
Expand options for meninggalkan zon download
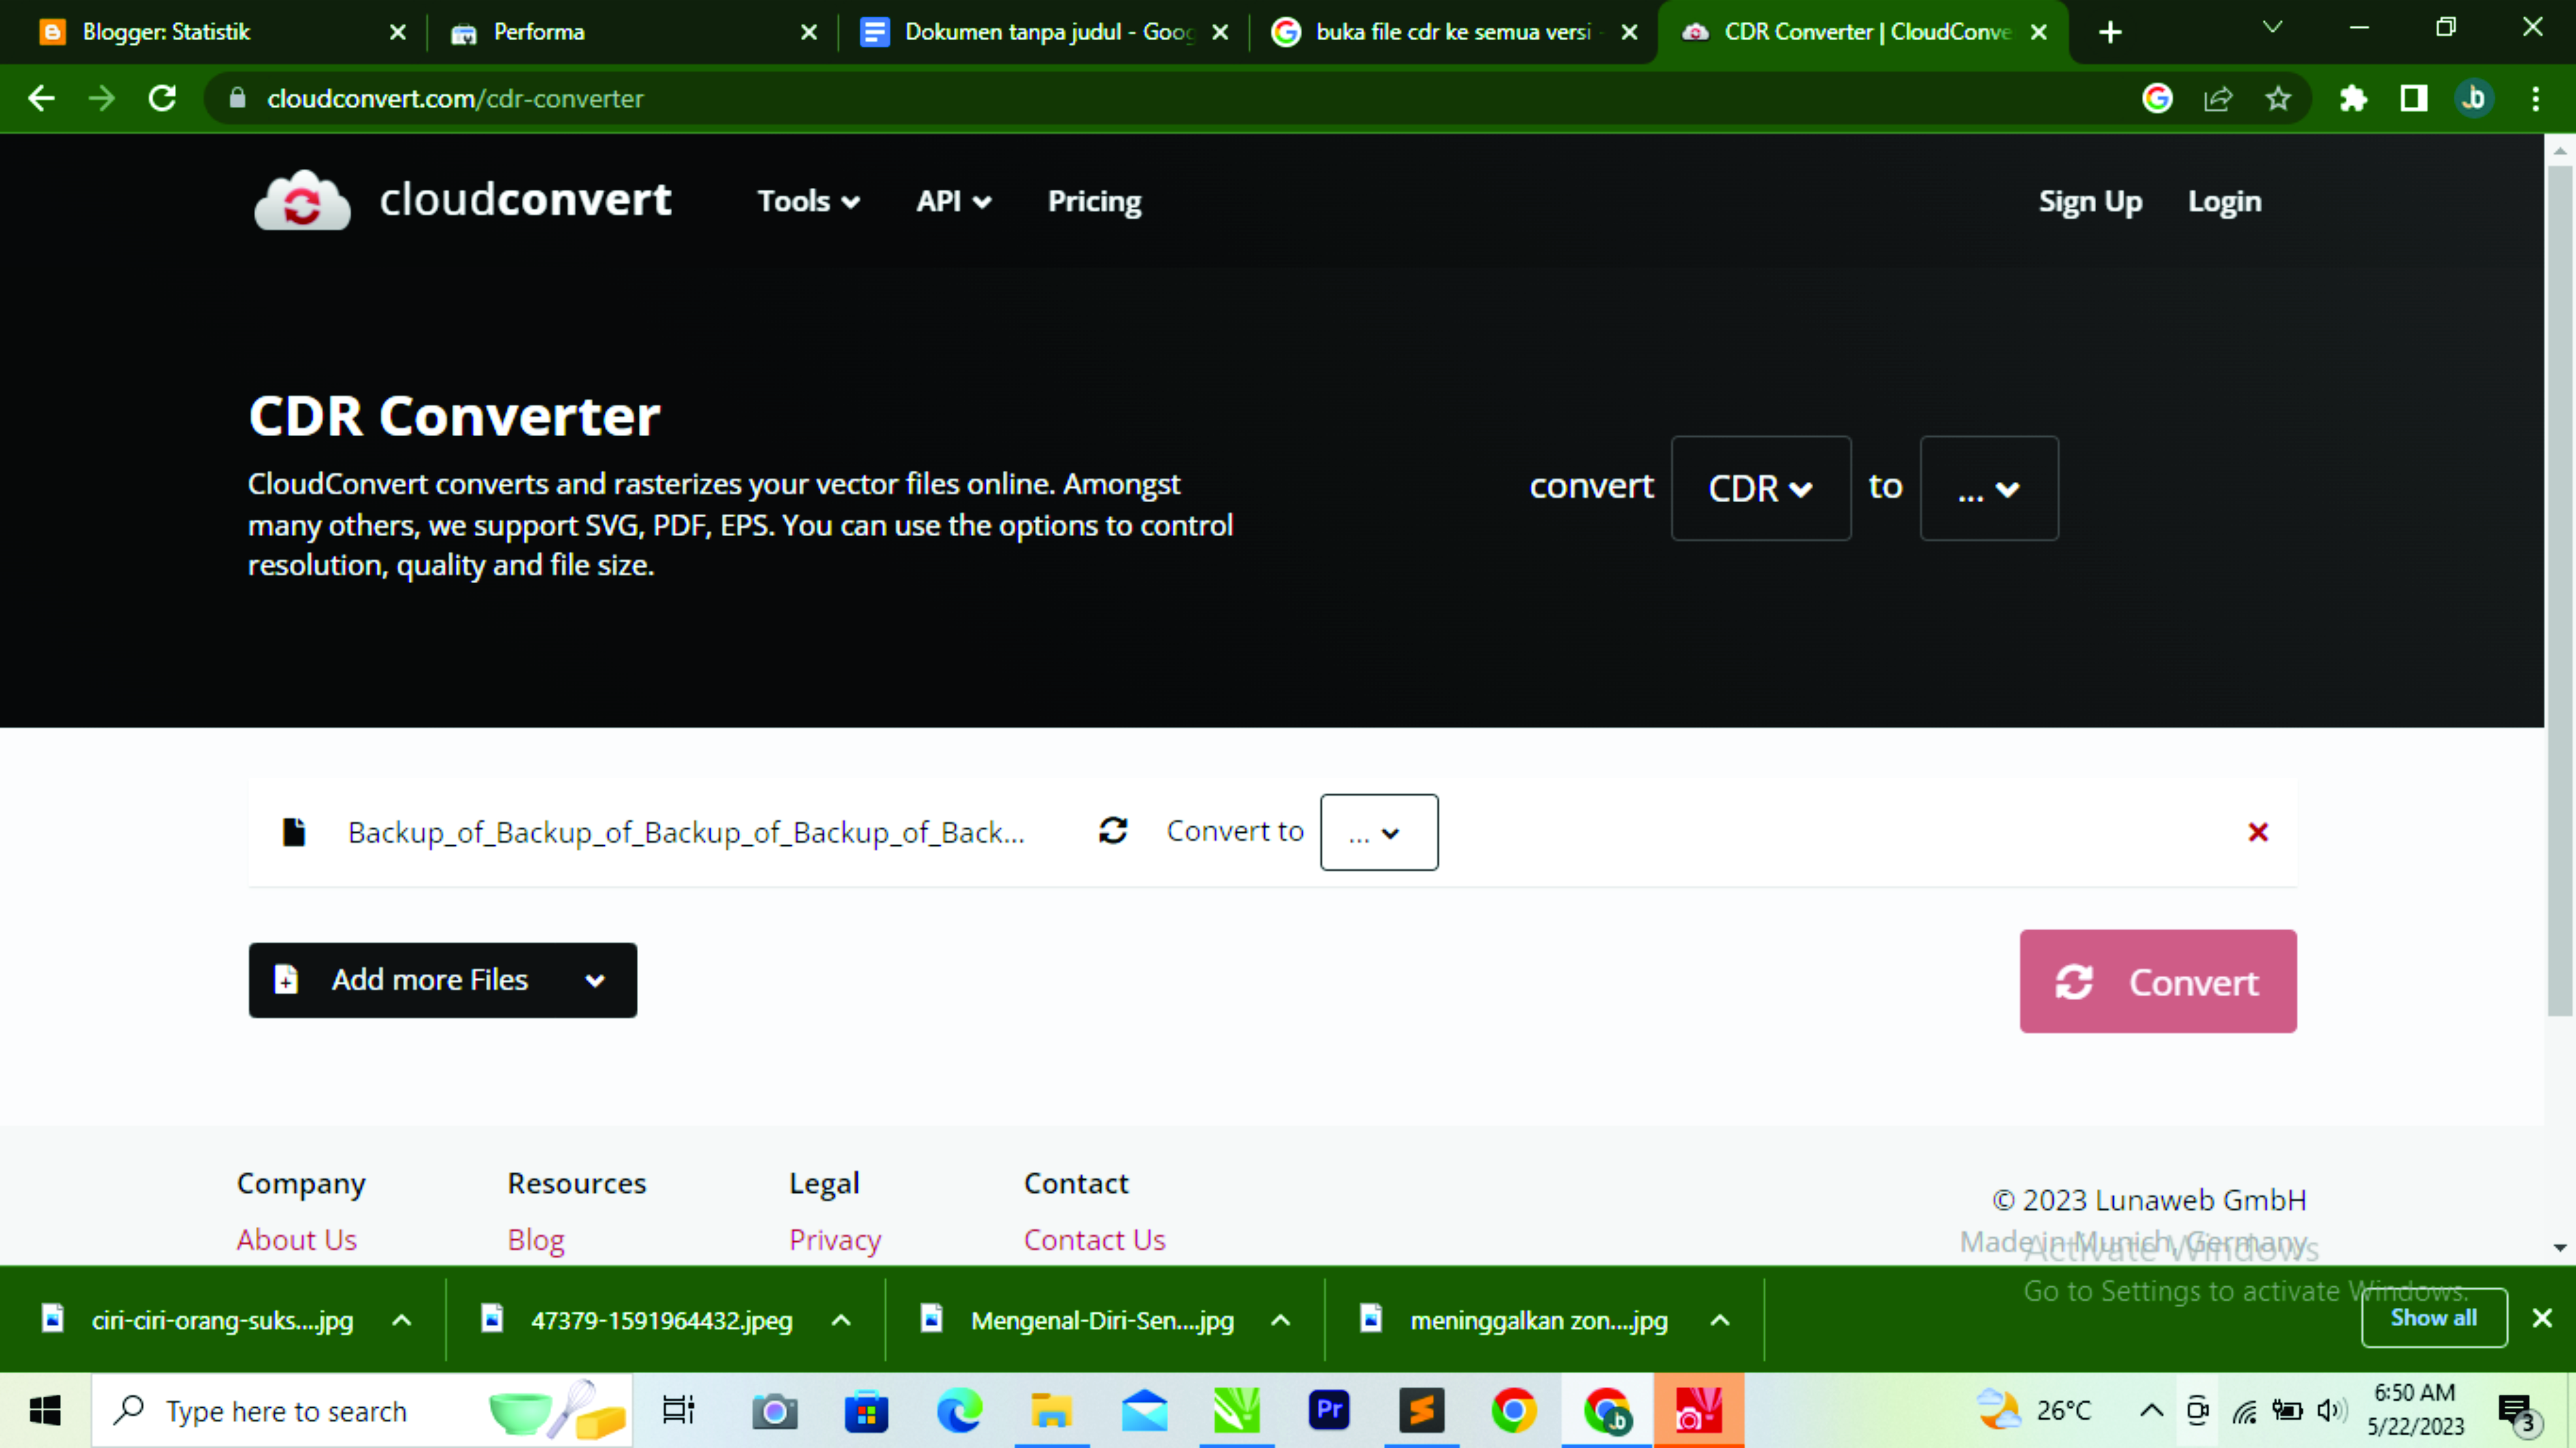click(x=1720, y=1320)
